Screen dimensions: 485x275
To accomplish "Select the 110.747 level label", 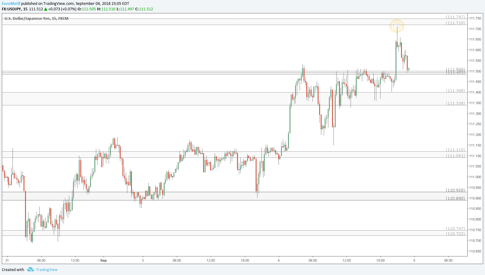I will point(455,229).
